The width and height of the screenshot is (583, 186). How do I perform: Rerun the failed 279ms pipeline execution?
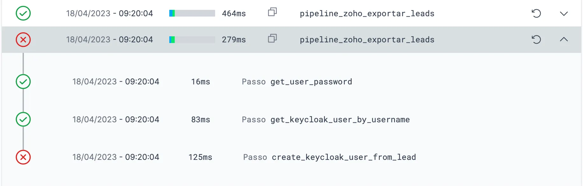click(x=536, y=39)
